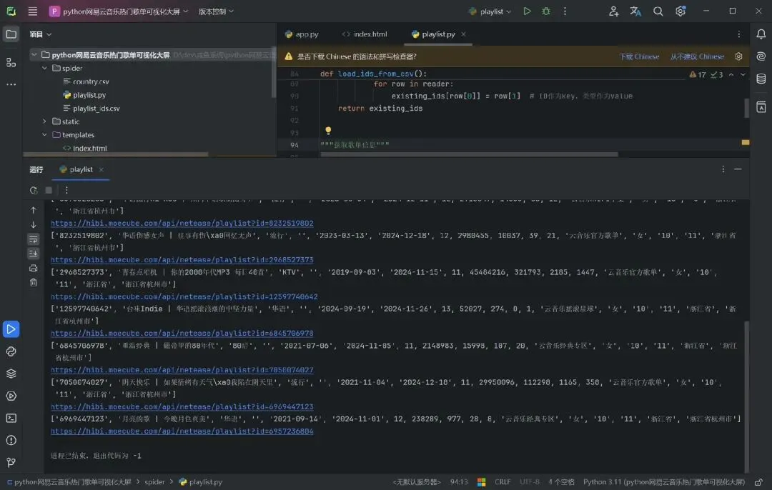
Task: Click the 下载 Chinese link in banner
Action: 639,56
